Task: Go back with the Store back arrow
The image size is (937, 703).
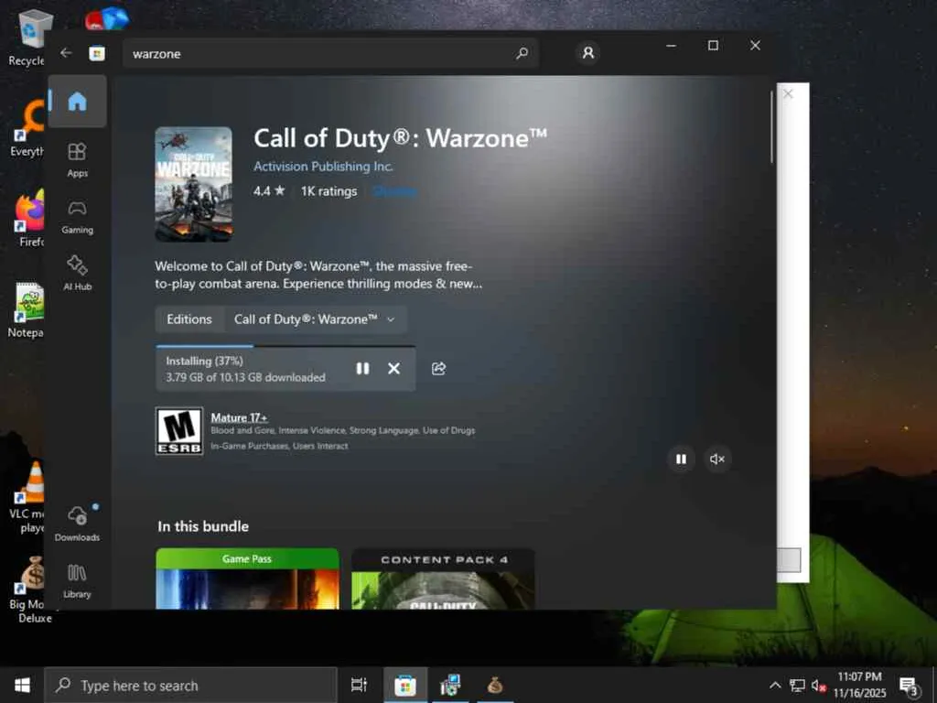Action: tap(66, 53)
